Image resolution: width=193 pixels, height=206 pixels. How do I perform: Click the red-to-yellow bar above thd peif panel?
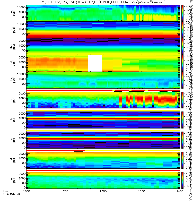(x=103, y=150)
